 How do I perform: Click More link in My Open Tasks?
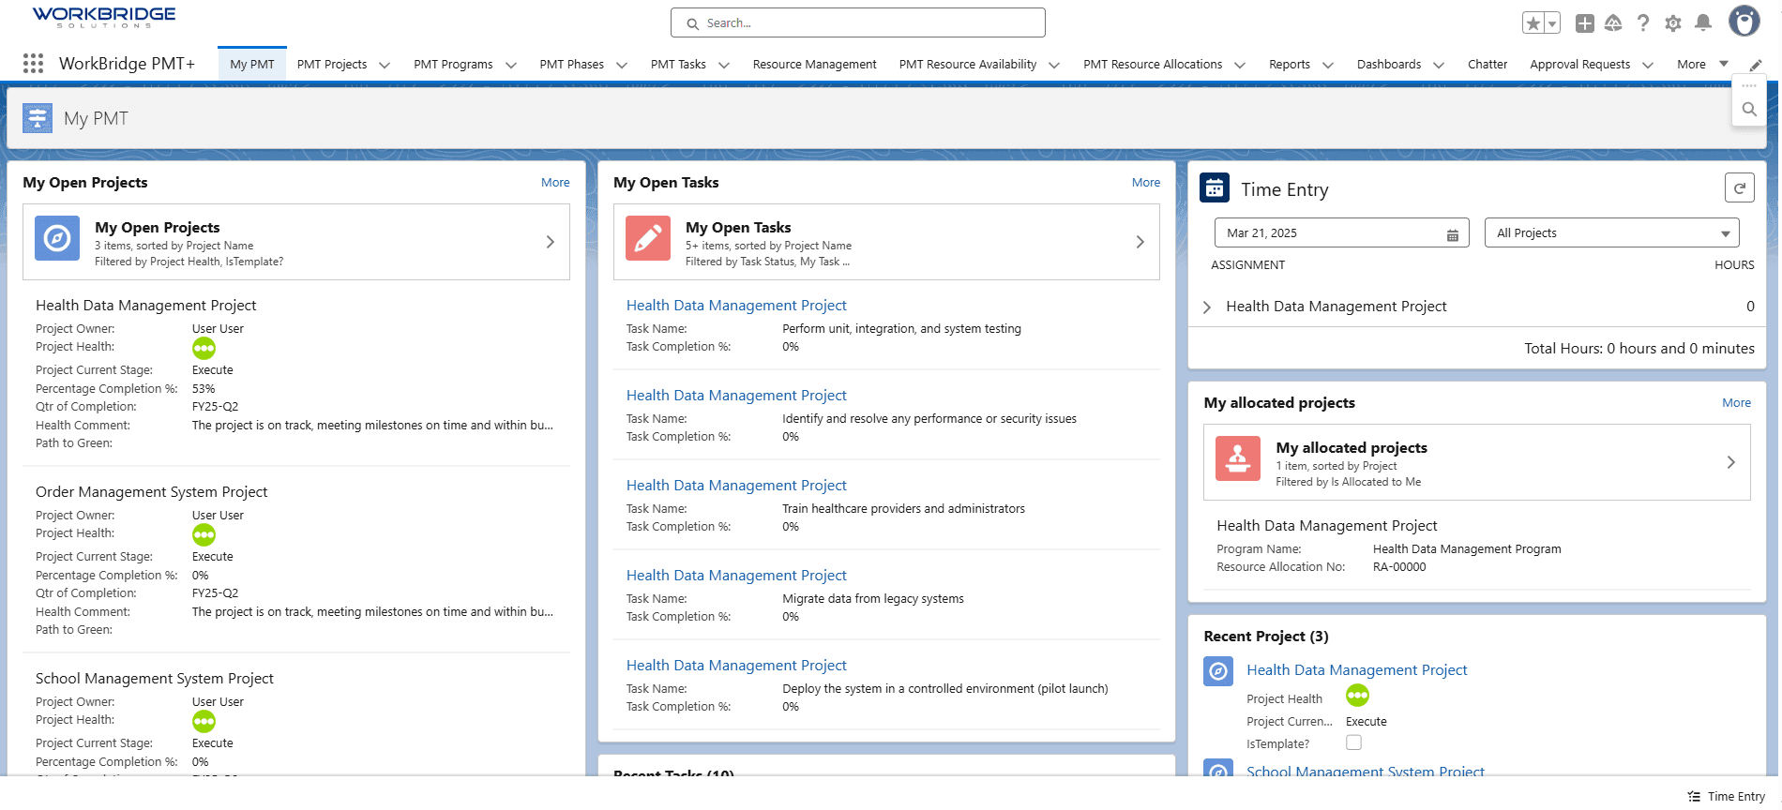tap(1146, 183)
